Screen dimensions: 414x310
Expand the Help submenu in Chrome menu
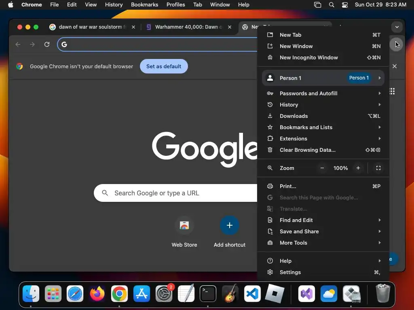323,261
